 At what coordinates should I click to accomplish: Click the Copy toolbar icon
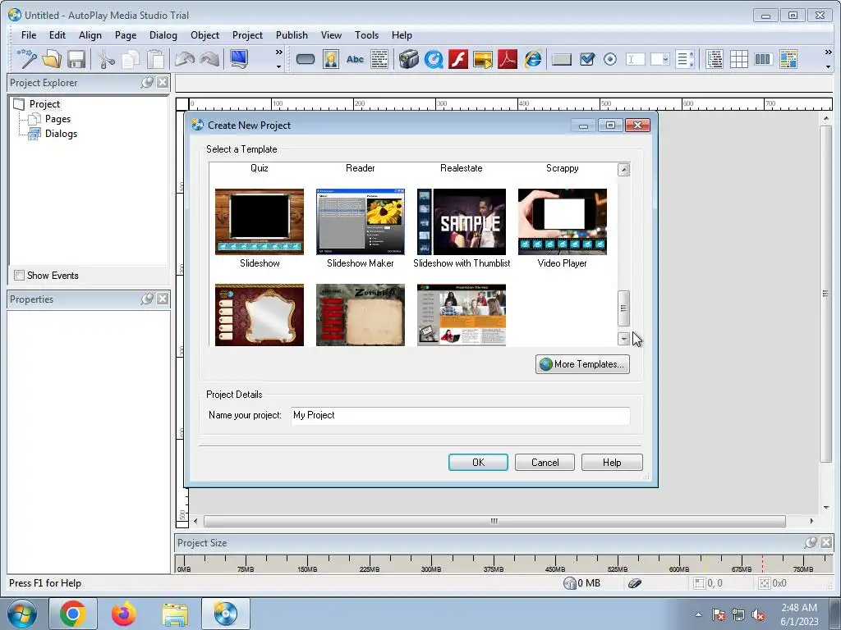[x=131, y=59]
